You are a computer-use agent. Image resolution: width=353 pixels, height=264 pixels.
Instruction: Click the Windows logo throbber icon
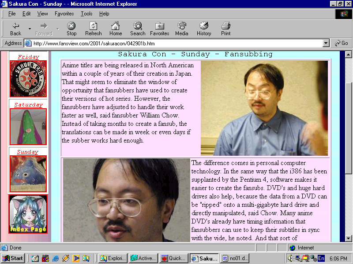click(344, 14)
